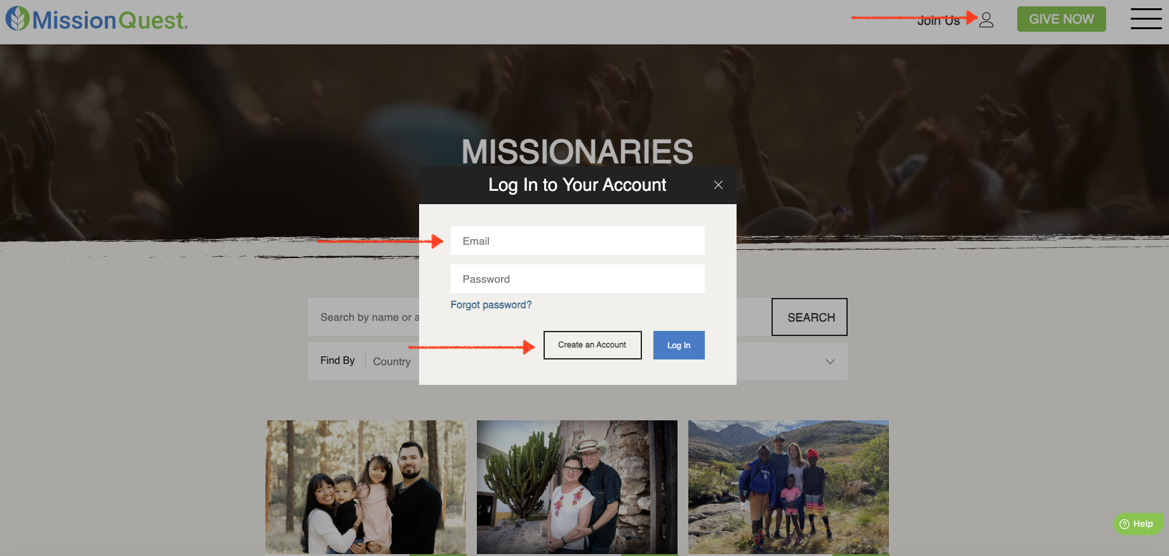Click the Join Us link
This screenshot has width=1169, height=556.
[939, 21]
